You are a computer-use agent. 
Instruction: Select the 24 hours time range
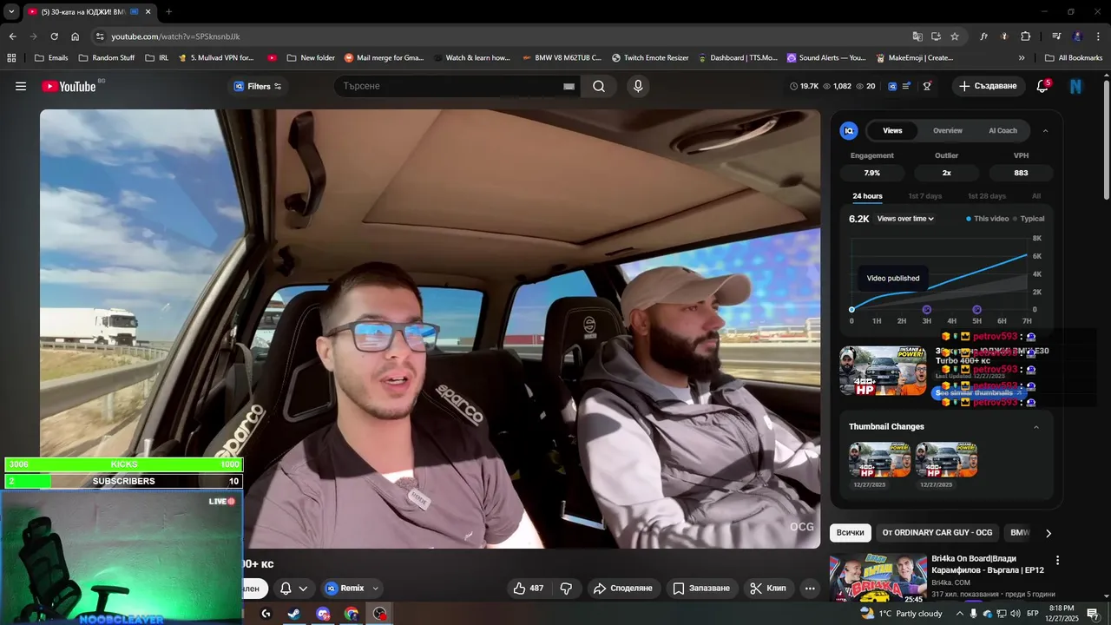click(x=867, y=196)
